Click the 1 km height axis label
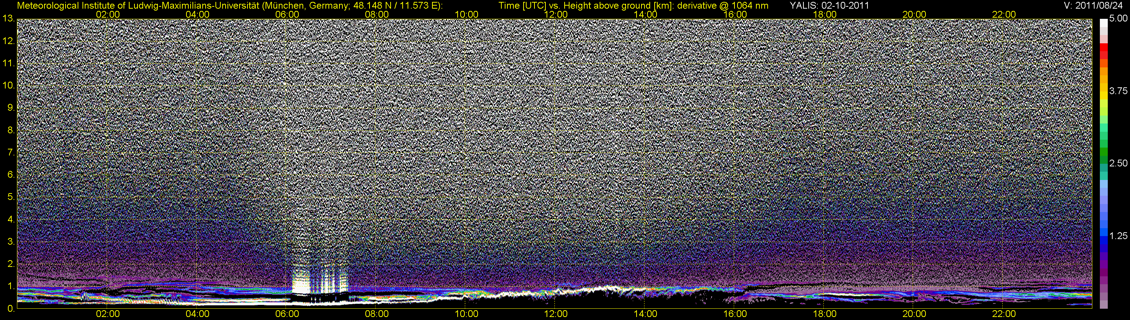The image size is (1130, 320). pos(11,286)
